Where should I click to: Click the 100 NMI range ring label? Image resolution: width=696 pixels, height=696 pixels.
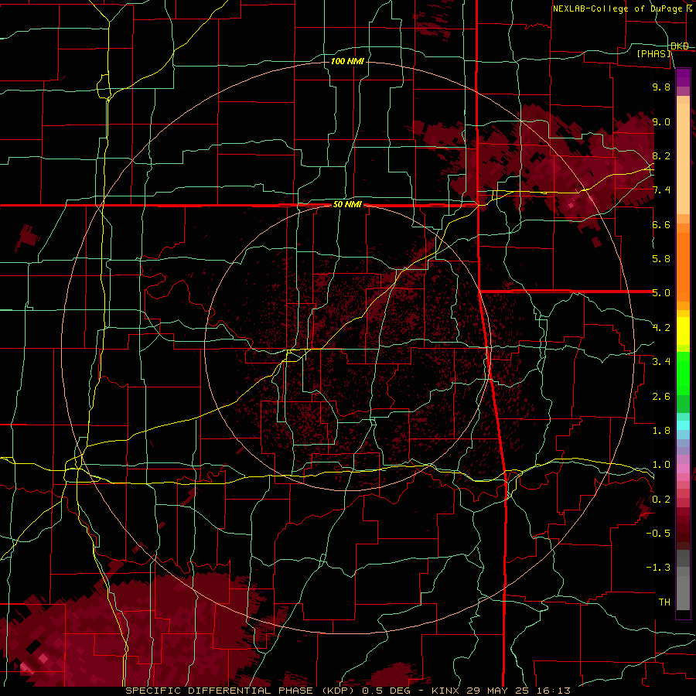347,61
